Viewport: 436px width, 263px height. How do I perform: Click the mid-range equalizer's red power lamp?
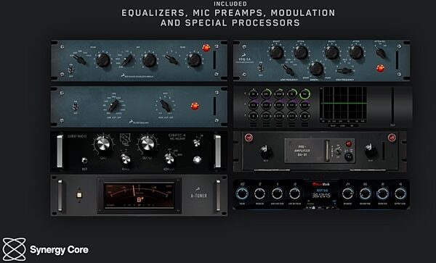[x=206, y=48]
